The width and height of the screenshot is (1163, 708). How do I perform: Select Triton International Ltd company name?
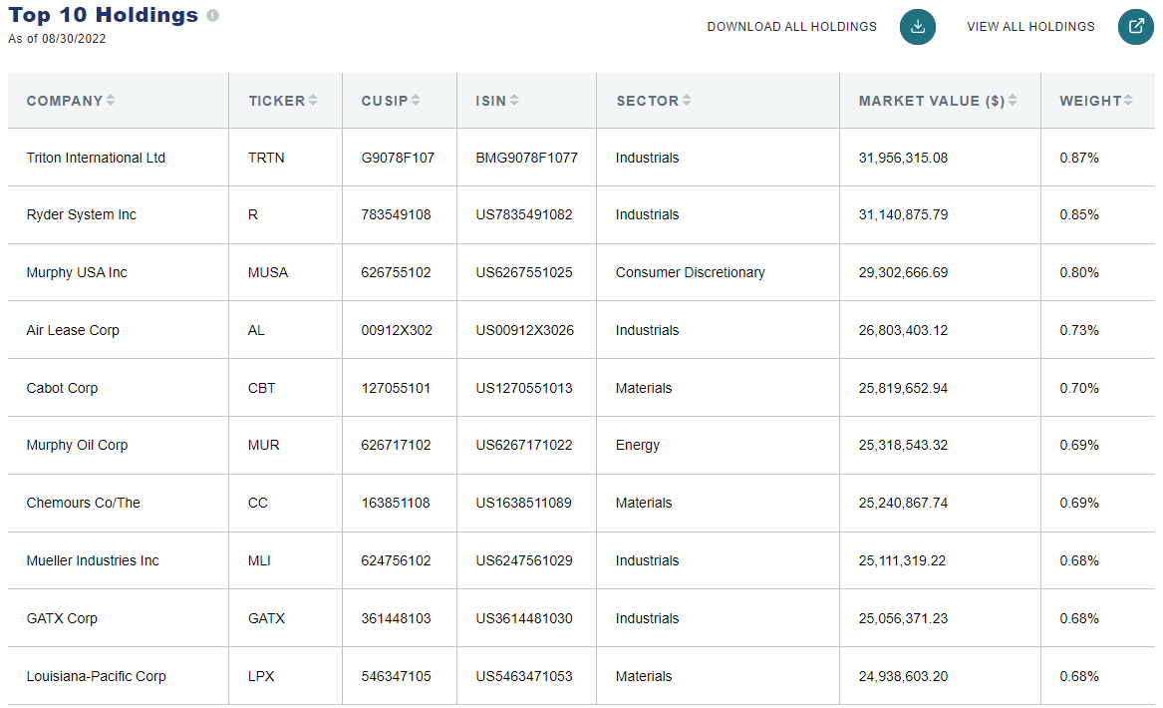[x=96, y=159]
